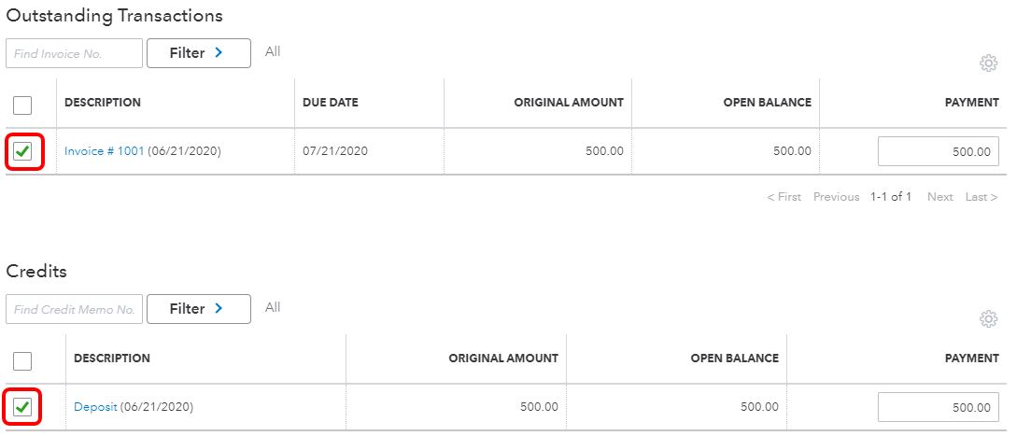Jump to First page of transactions
This screenshot has width=1017, height=436.
[784, 197]
